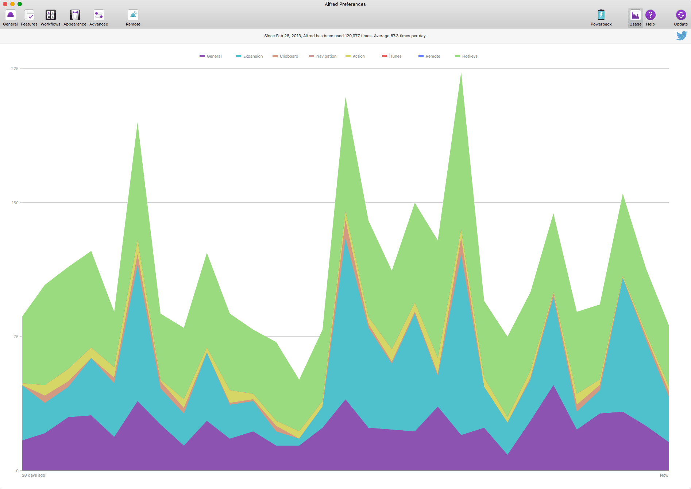
Task: Open the Remote preferences pane
Action: [x=133, y=18]
